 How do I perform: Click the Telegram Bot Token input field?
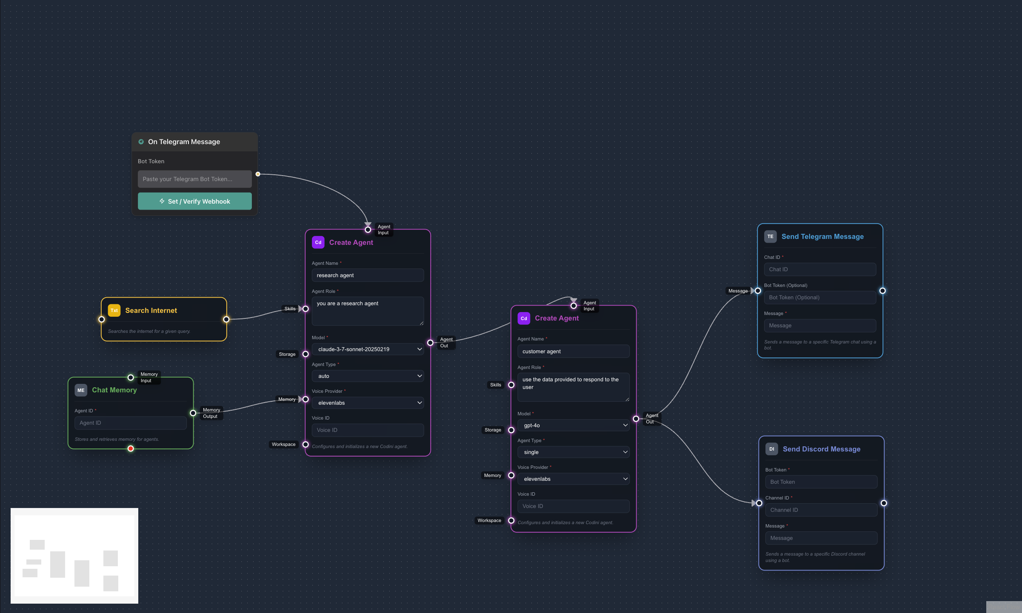(194, 179)
